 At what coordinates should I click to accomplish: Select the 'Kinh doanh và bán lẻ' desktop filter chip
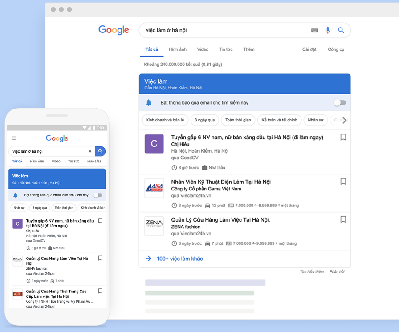[165, 120]
